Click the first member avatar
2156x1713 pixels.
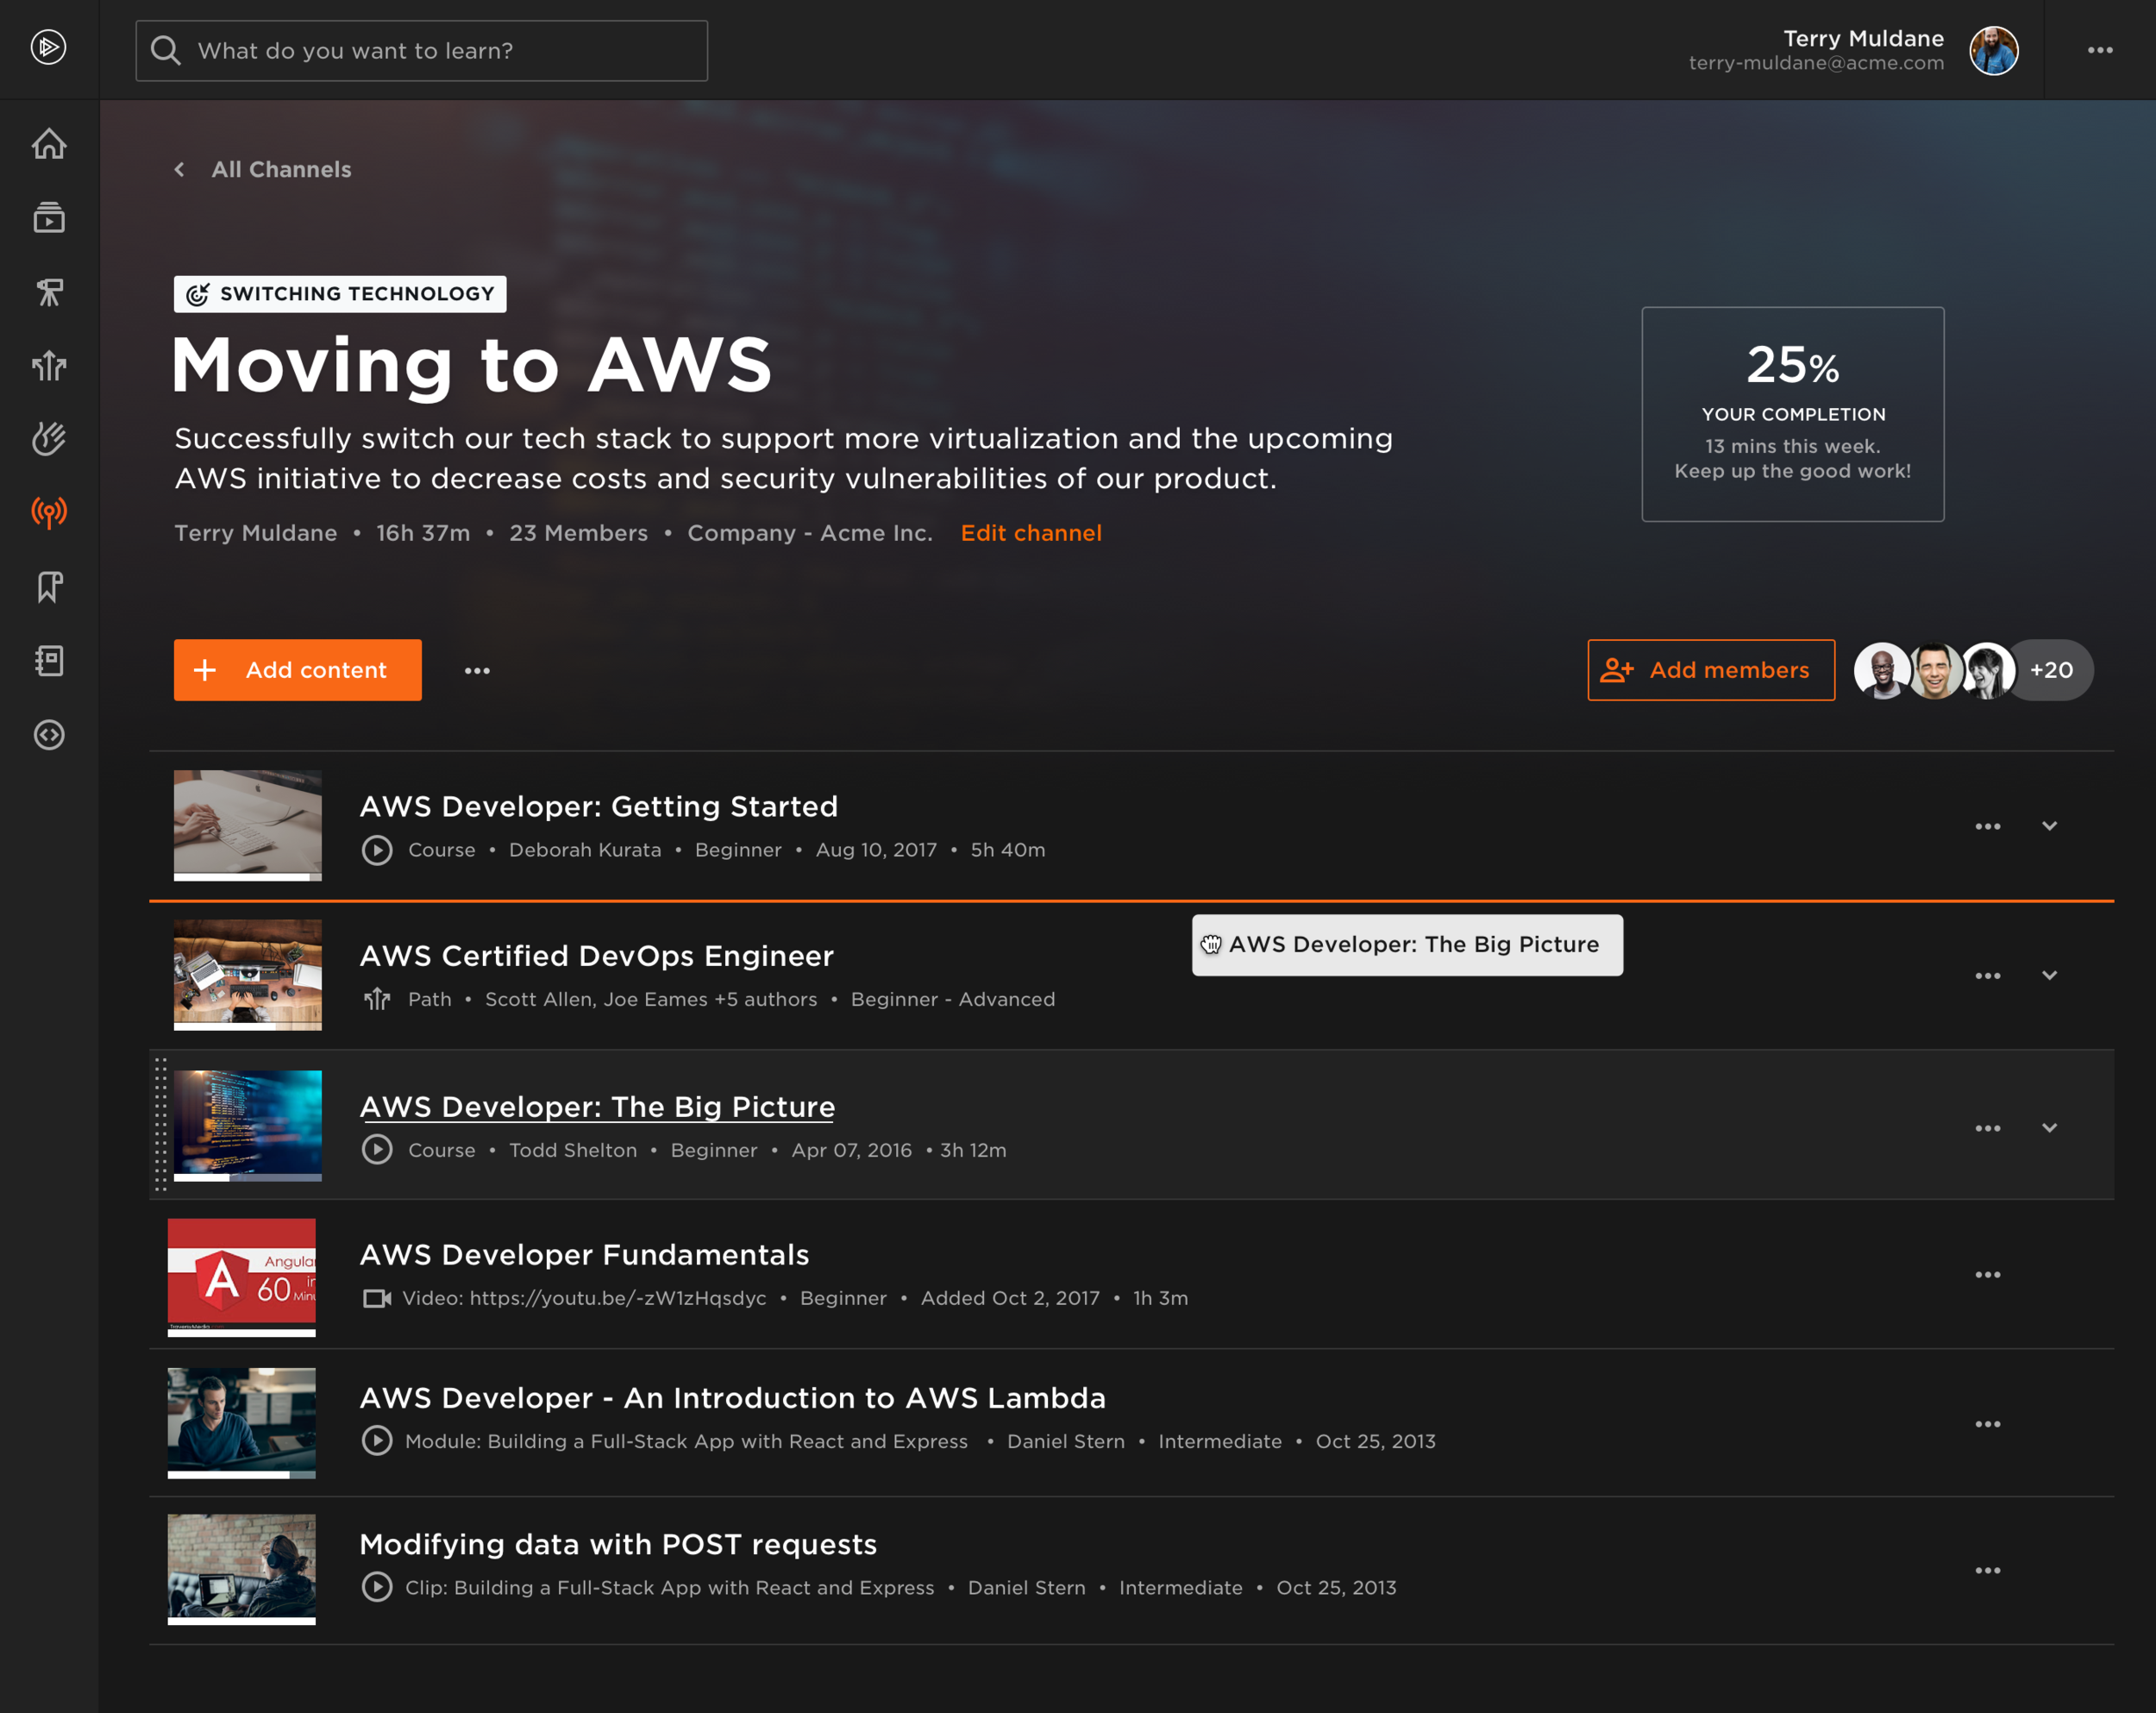[x=1882, y=670]
